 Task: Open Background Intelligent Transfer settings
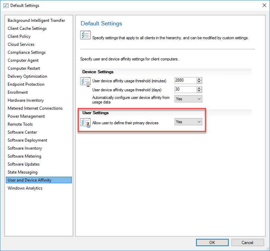tap(36, 20)
